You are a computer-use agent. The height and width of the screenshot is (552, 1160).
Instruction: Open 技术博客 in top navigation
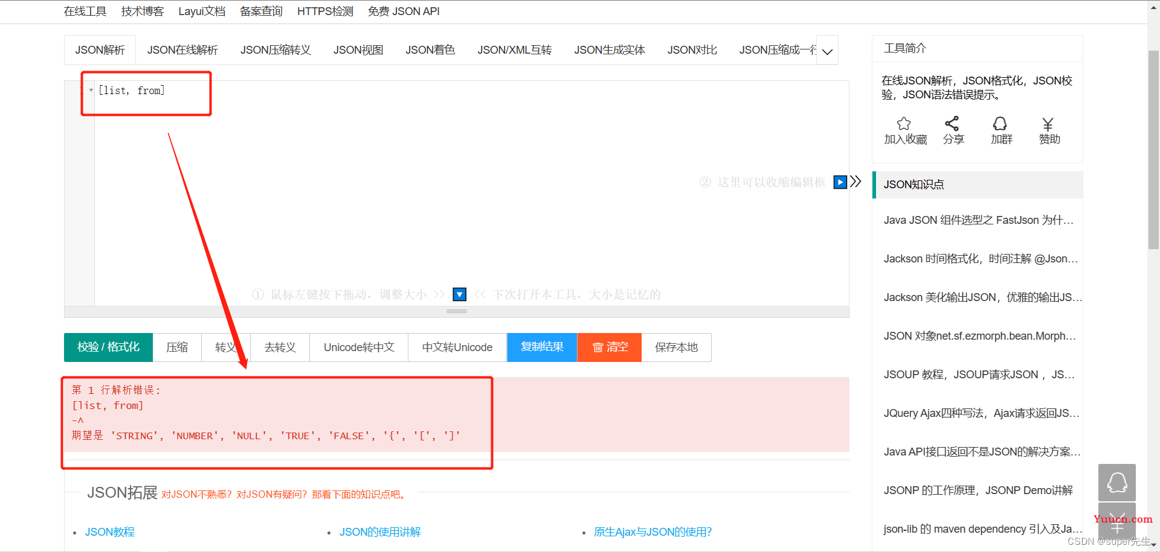(x=143, y=11)
